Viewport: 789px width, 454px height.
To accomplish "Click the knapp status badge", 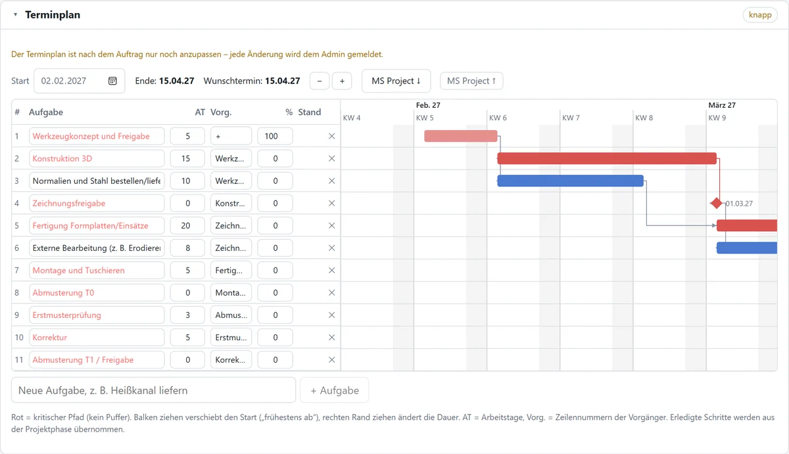I will tap(760, 14).
